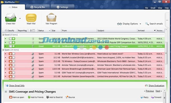
Task: Select the '2012 GSMA Mobile World Congress' subject
Action: (x=117, y=38)
